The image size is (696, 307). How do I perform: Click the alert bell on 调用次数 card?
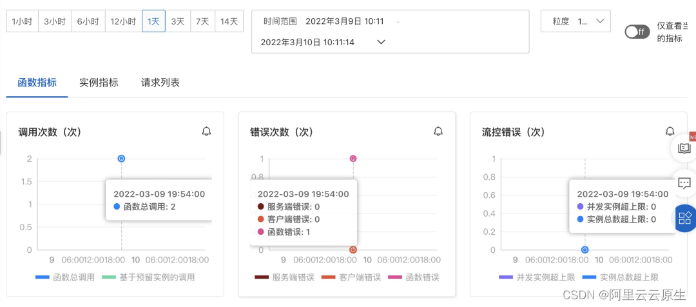(206, 132)
